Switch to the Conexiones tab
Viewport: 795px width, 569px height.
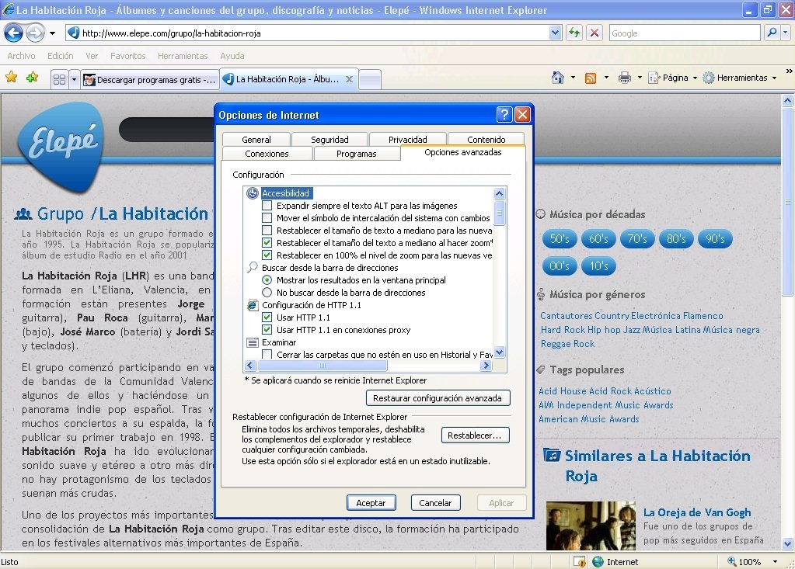pyautogui.click(x=267, y=154)
